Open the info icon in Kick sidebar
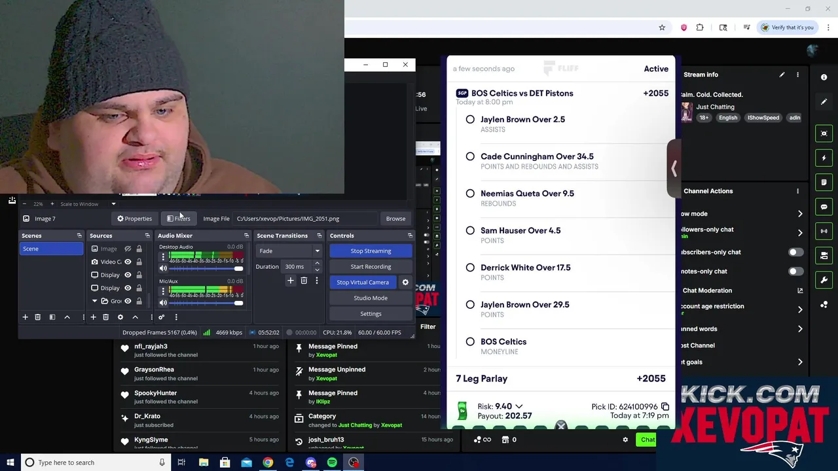Screen dimensions: 838x471 [824, 77]
